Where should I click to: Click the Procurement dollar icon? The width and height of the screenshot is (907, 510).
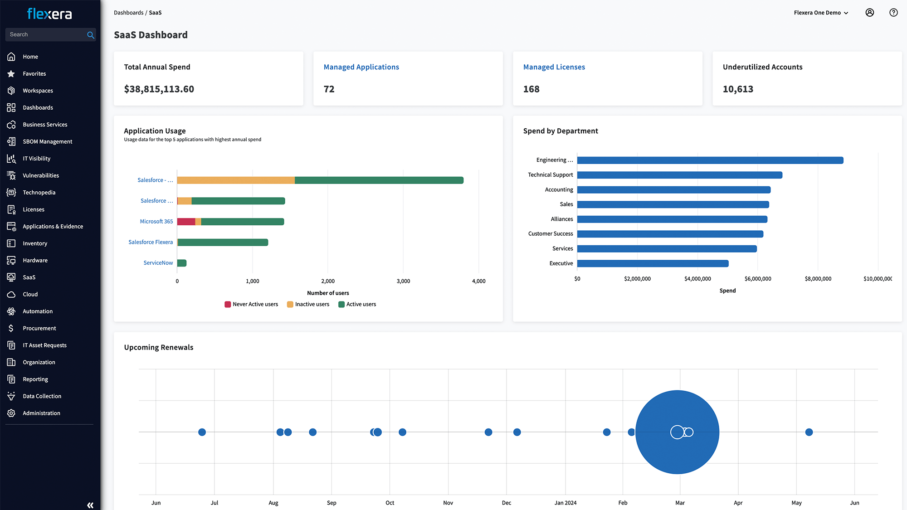click(x=11, y=328)
